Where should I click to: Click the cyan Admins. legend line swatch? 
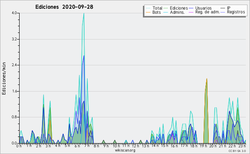[166, 12]
